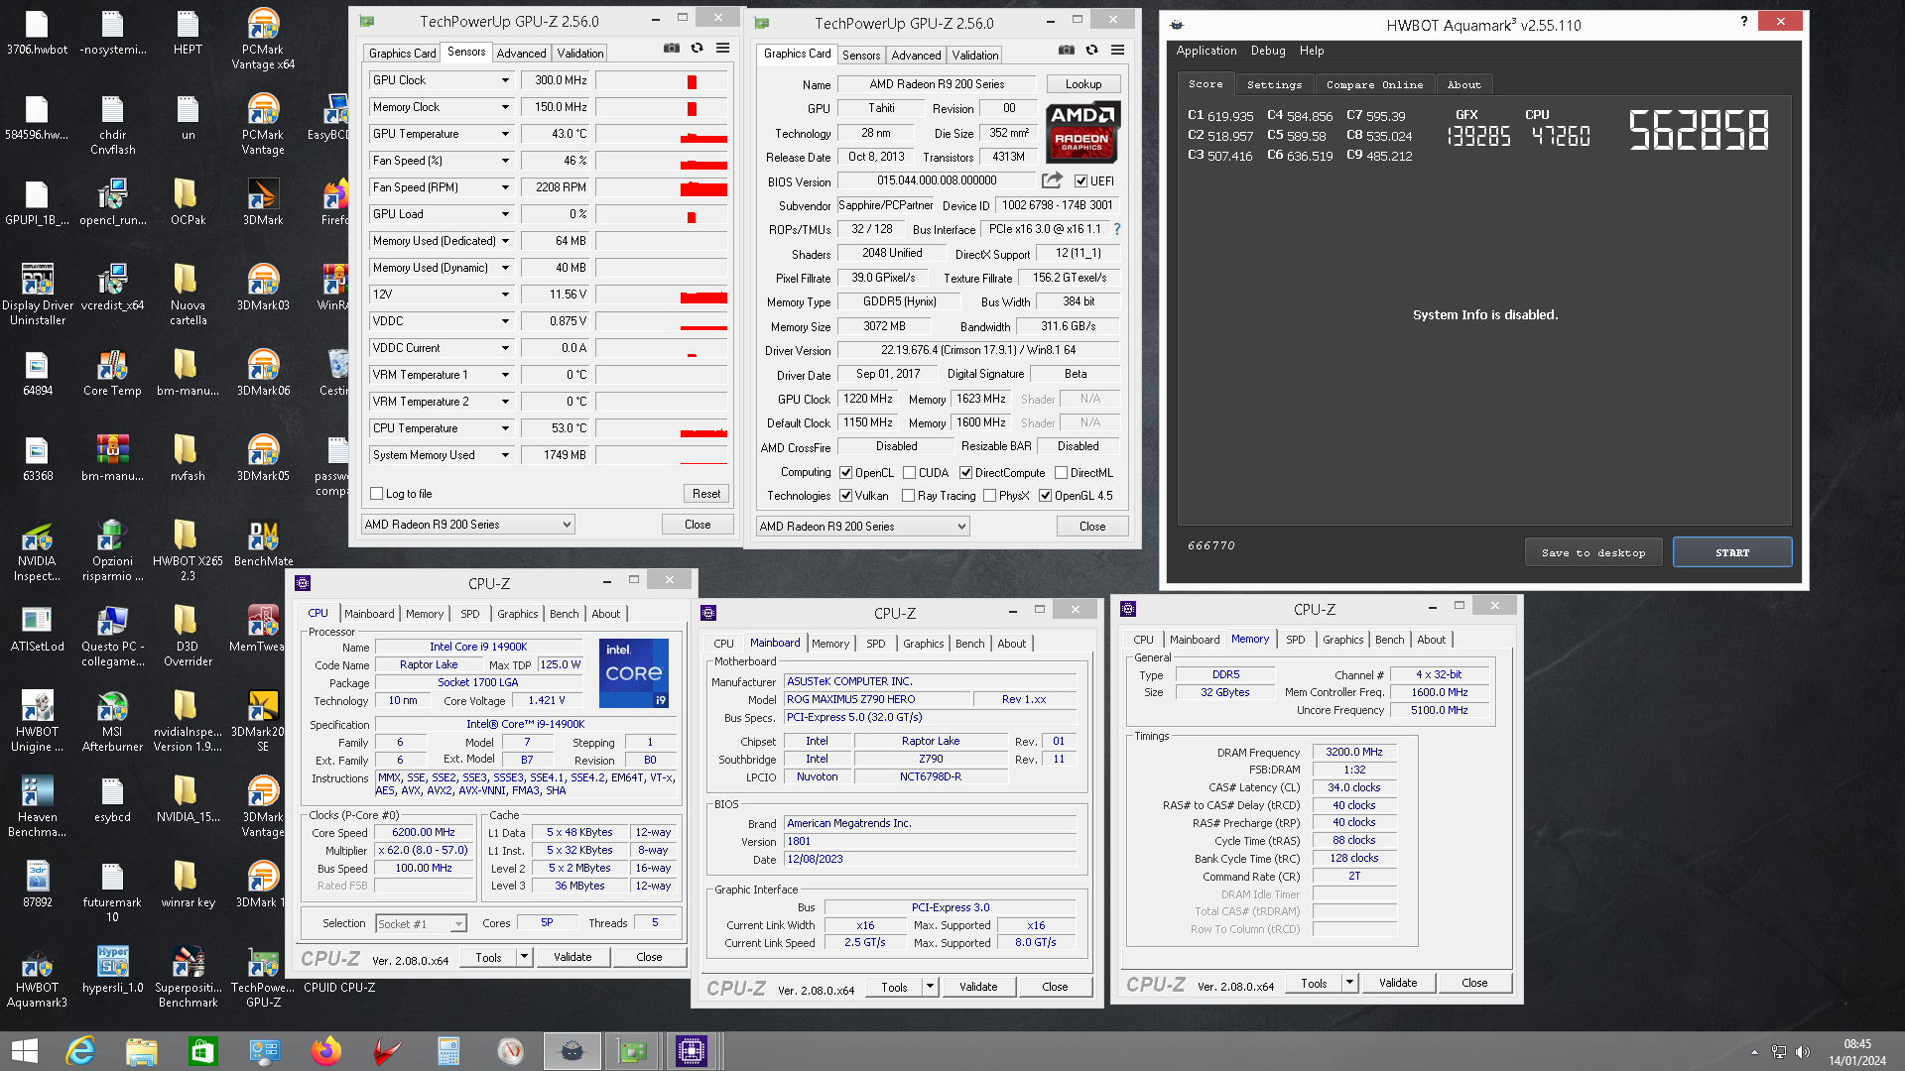Toggle the UEFI checkbox in GPU-Z

pos(1080,181)
